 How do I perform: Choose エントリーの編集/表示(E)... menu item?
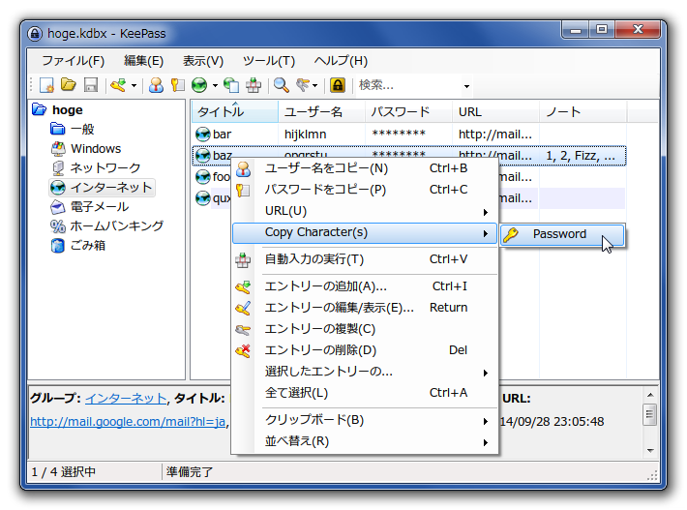[365, 308]
